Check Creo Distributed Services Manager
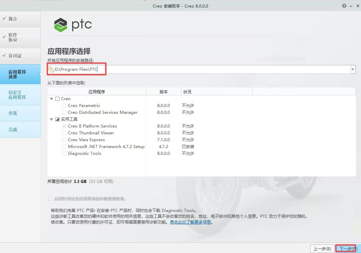Screen dimensions: 361x253 64,112
